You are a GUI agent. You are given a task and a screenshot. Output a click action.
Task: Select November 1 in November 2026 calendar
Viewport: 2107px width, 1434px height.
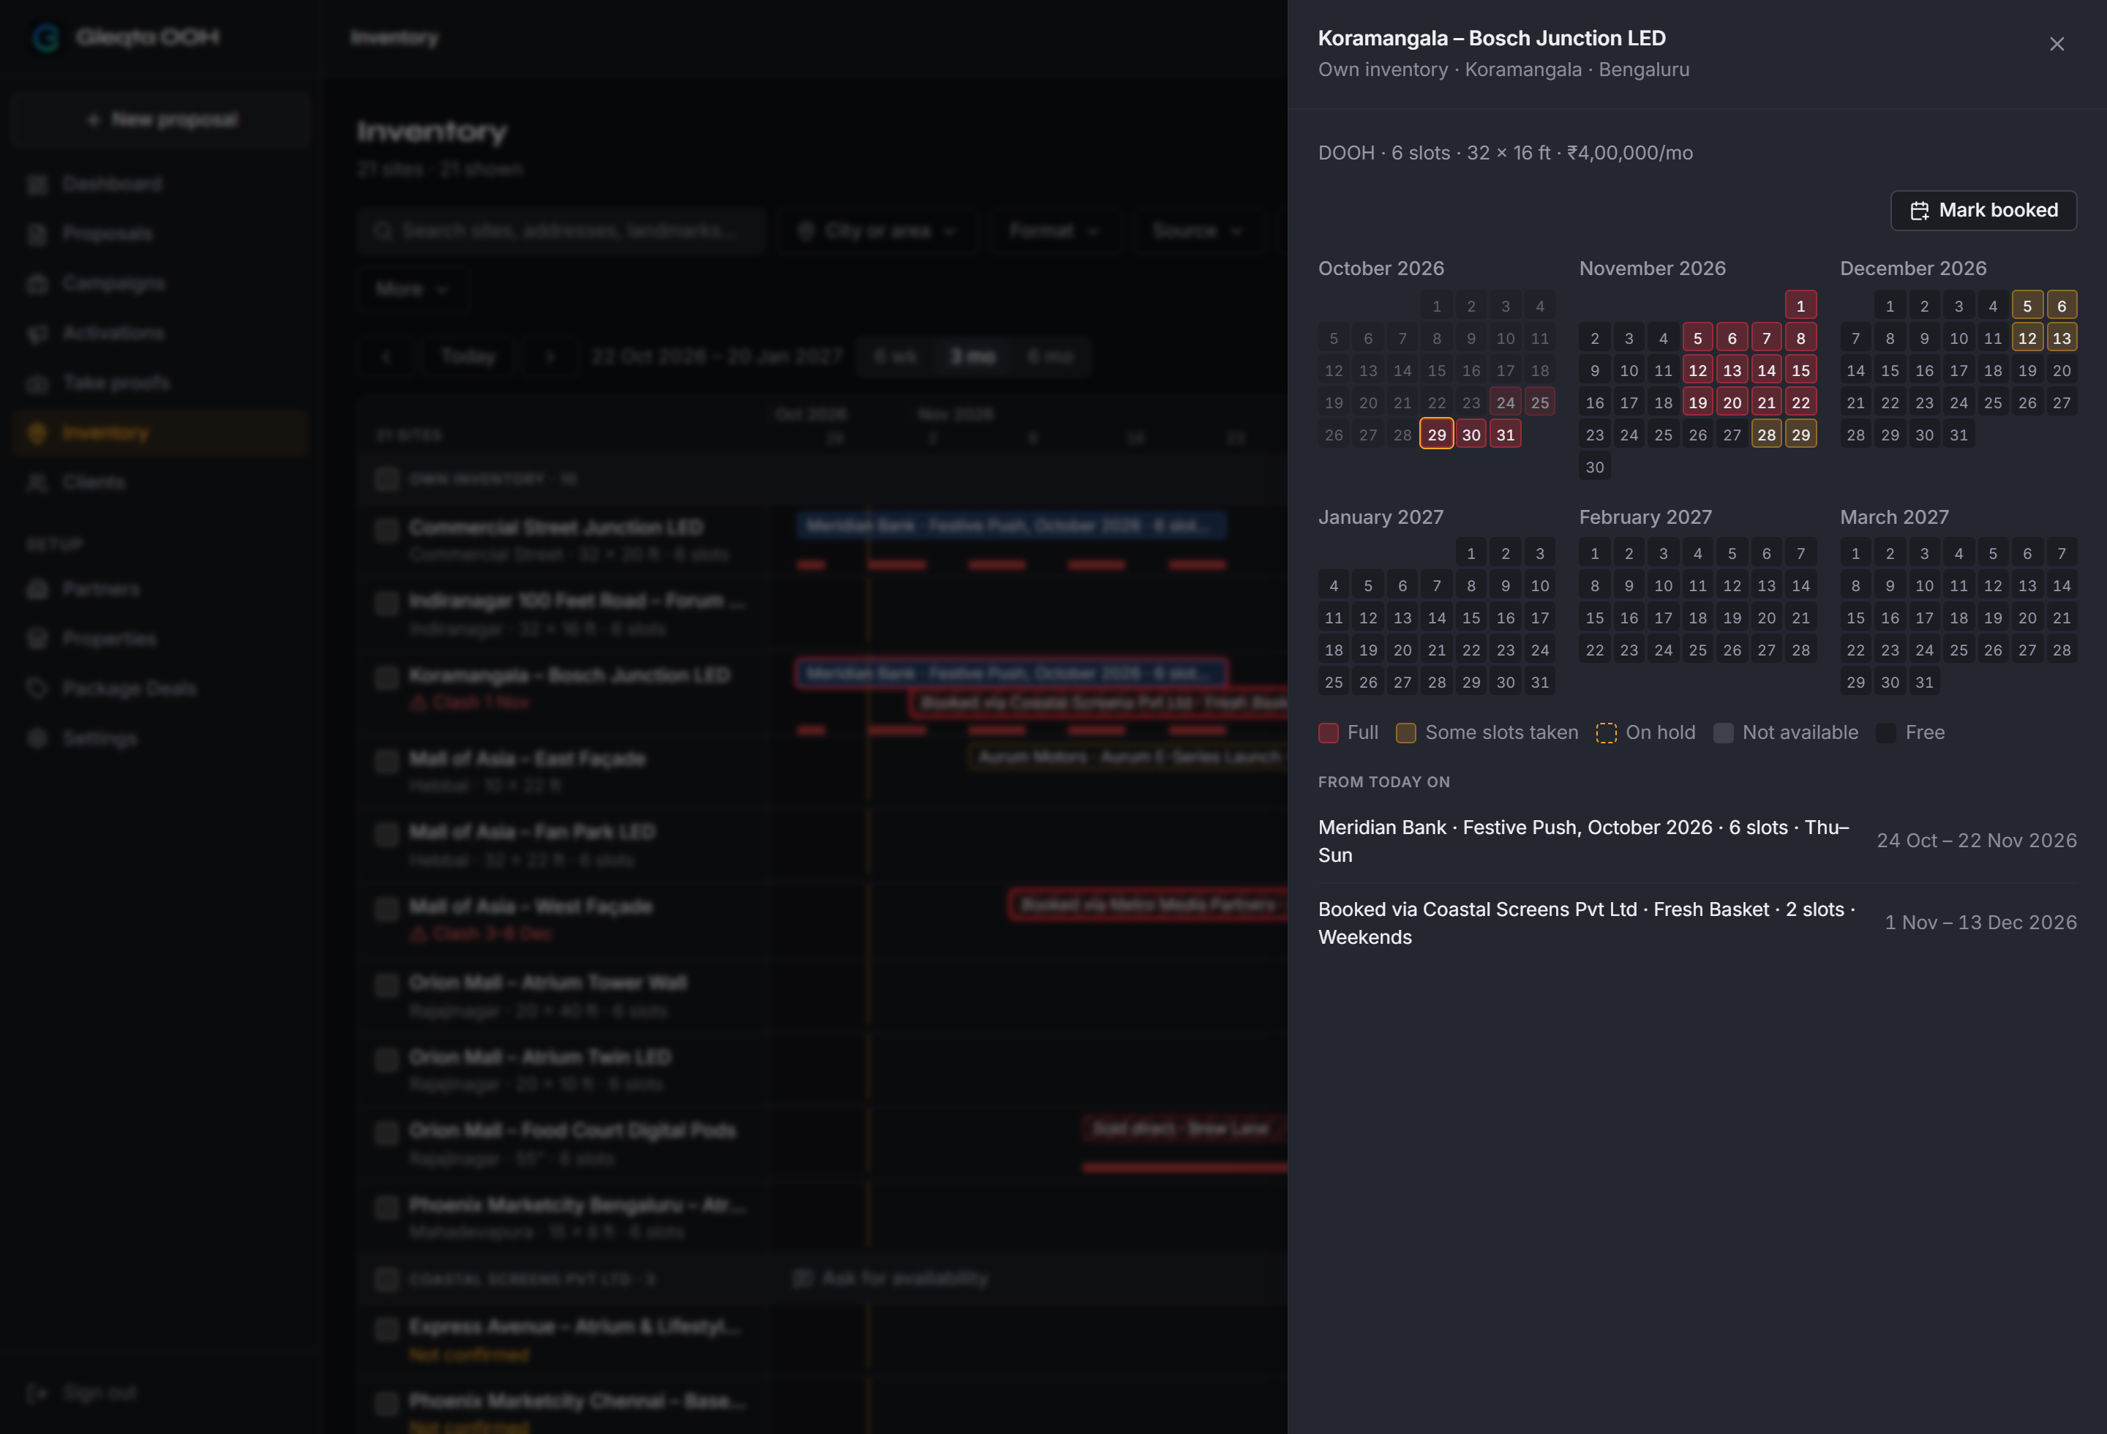click(1800, 306)
